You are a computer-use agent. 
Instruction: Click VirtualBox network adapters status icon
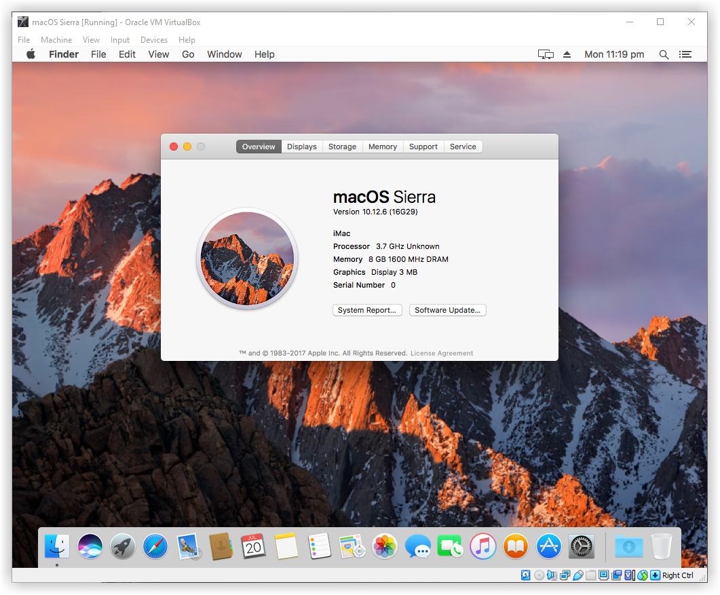tap(565, 575)
